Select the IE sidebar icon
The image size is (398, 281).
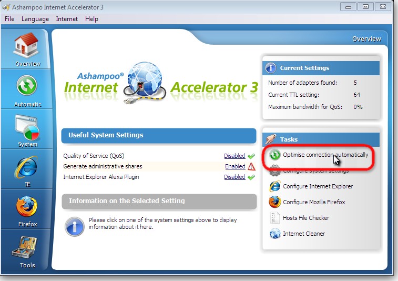click(x=27, y=167)
